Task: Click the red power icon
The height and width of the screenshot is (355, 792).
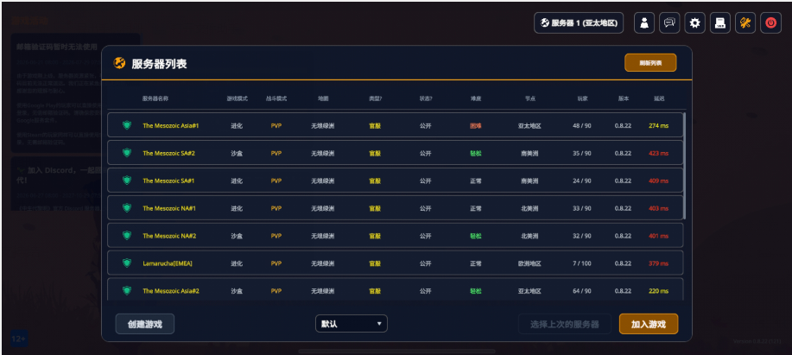Action: (x=770, y=22)
